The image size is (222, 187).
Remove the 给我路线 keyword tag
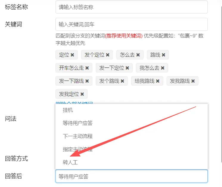(x=158, y=81)
